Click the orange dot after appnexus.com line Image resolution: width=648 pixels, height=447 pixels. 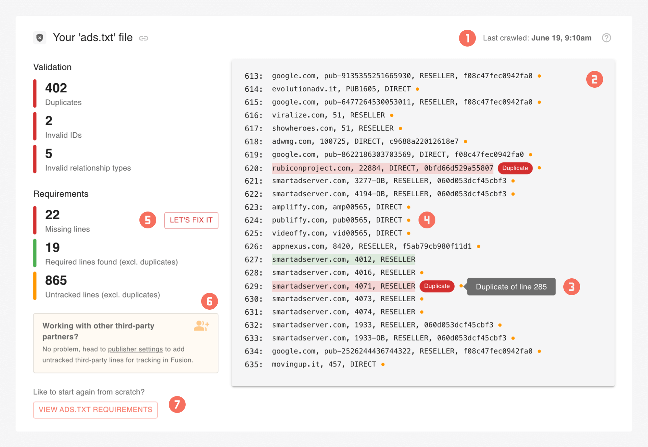coord(479,247)
